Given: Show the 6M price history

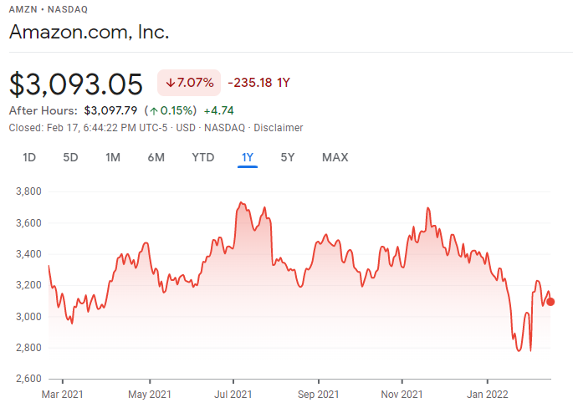Looking at the screenshot, I should [156, 157].
